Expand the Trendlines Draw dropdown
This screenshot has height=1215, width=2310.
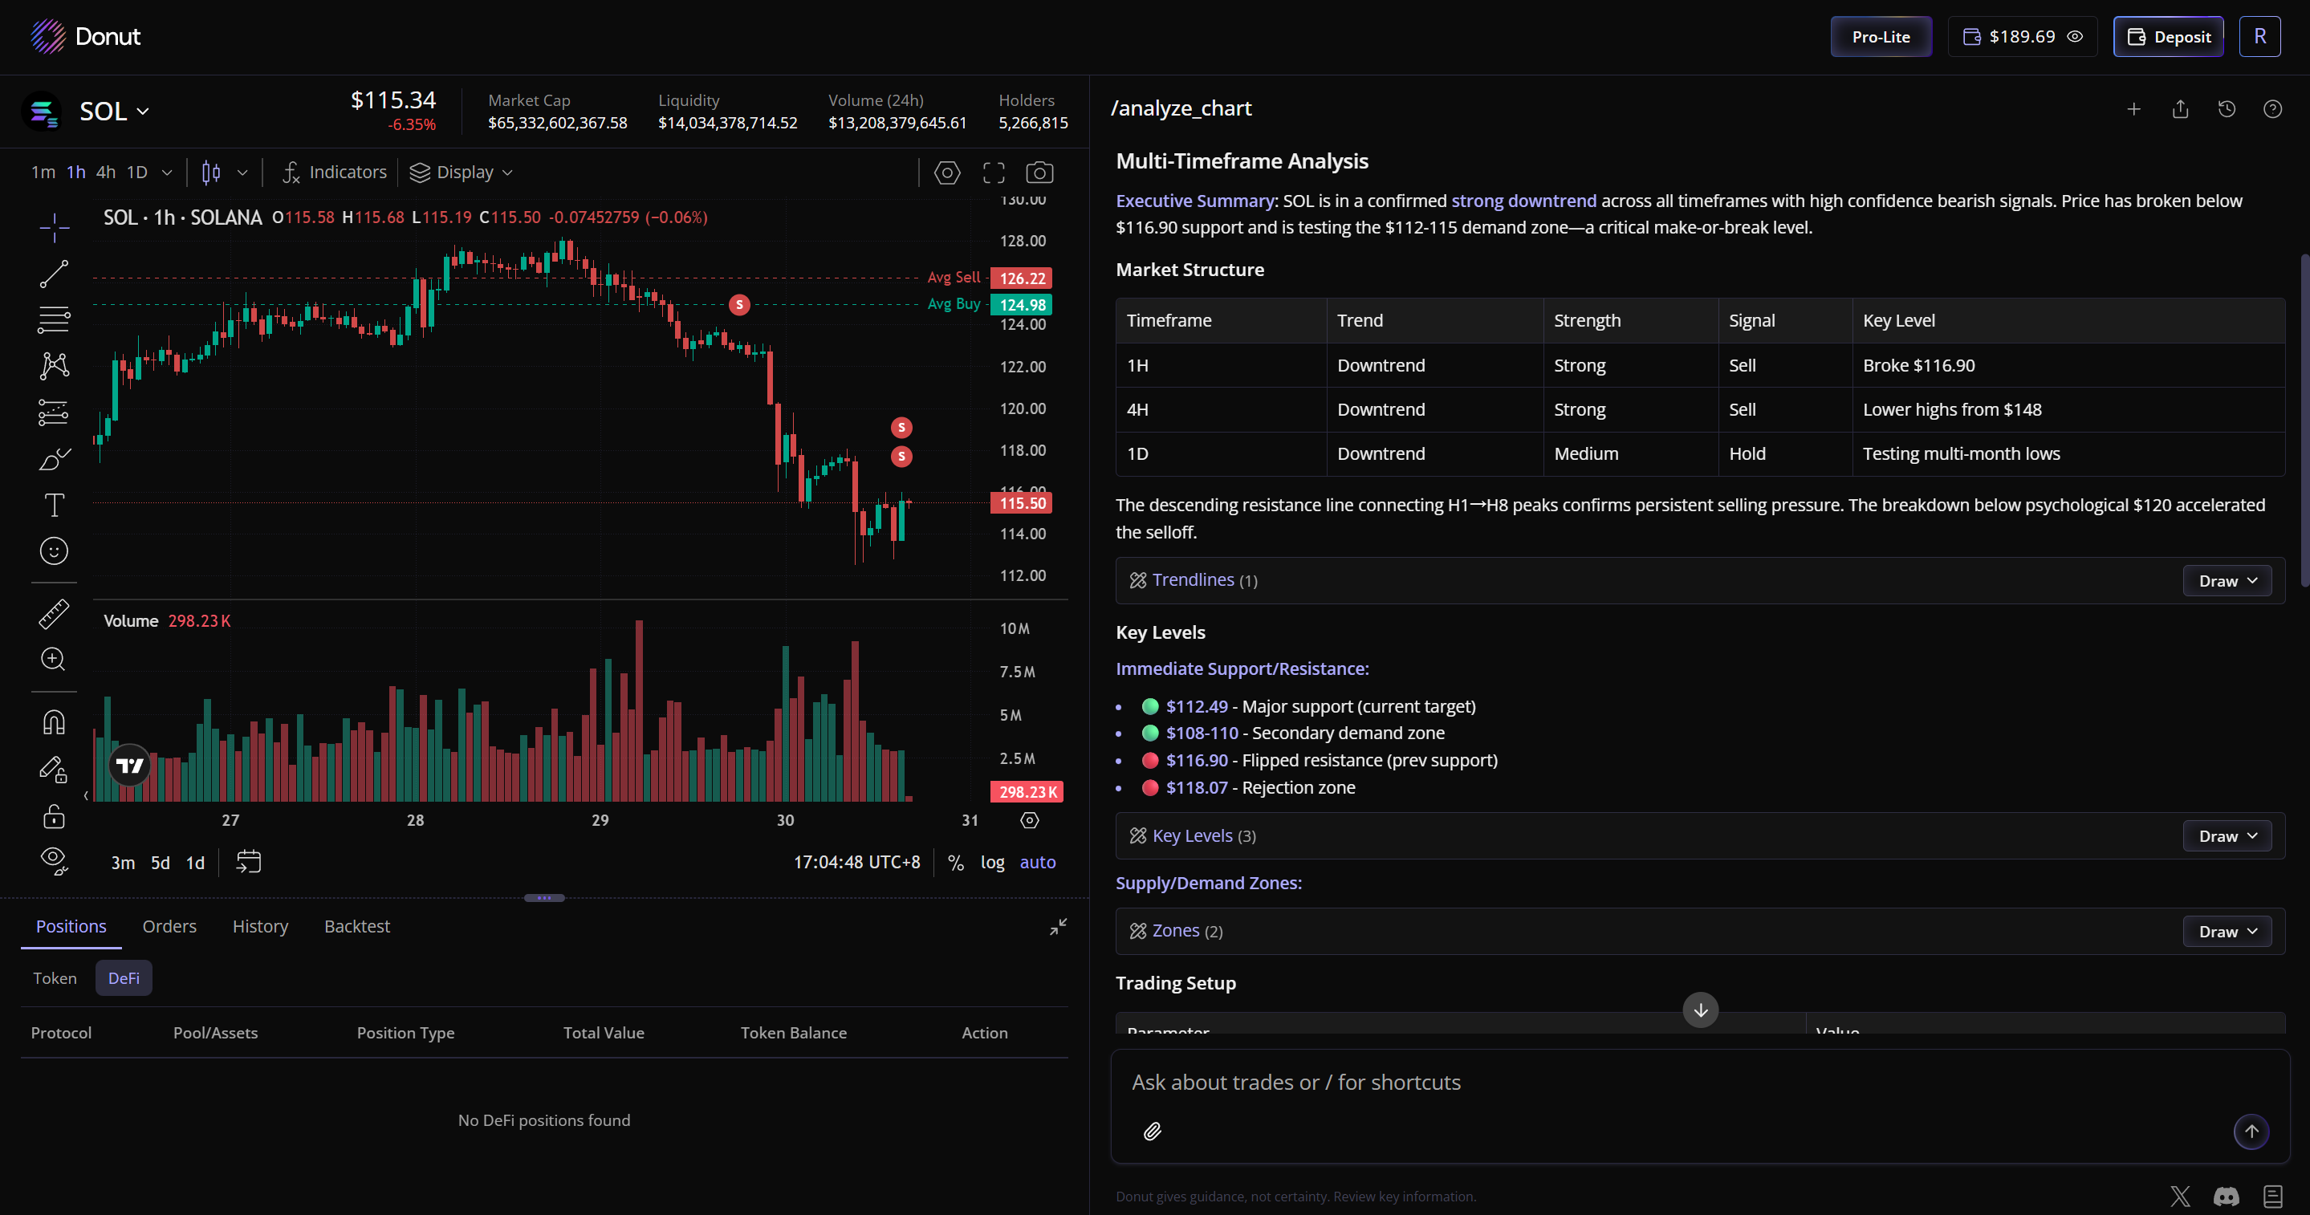[x=2227, y=580]
